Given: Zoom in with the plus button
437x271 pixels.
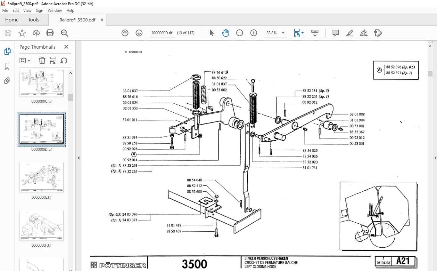Looking at the screenshot, I should click(254, 33).
